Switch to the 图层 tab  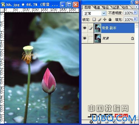pyautogui.click(x=88, y=7)
